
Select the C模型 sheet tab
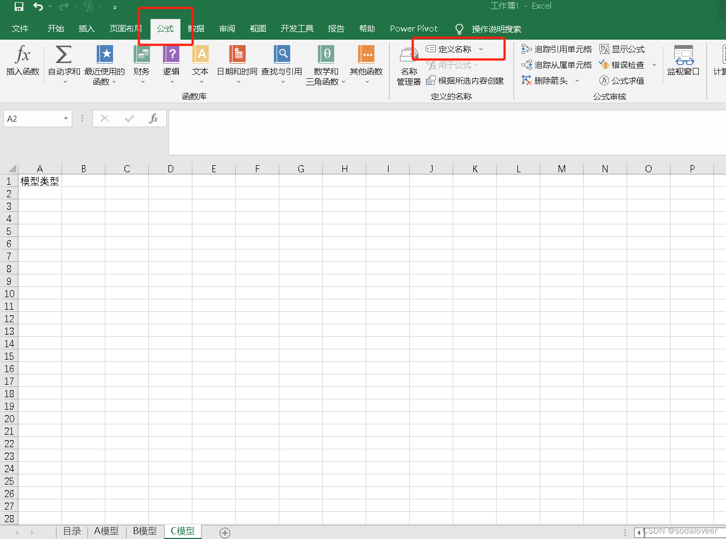[183, 531]
